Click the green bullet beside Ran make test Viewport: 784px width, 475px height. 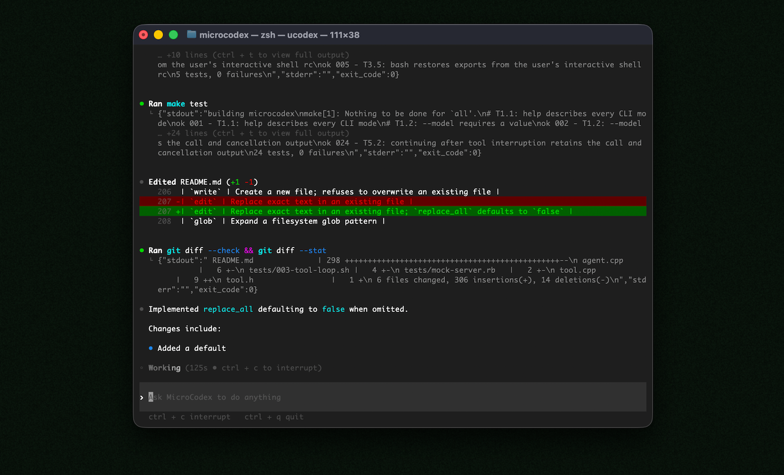141,103
